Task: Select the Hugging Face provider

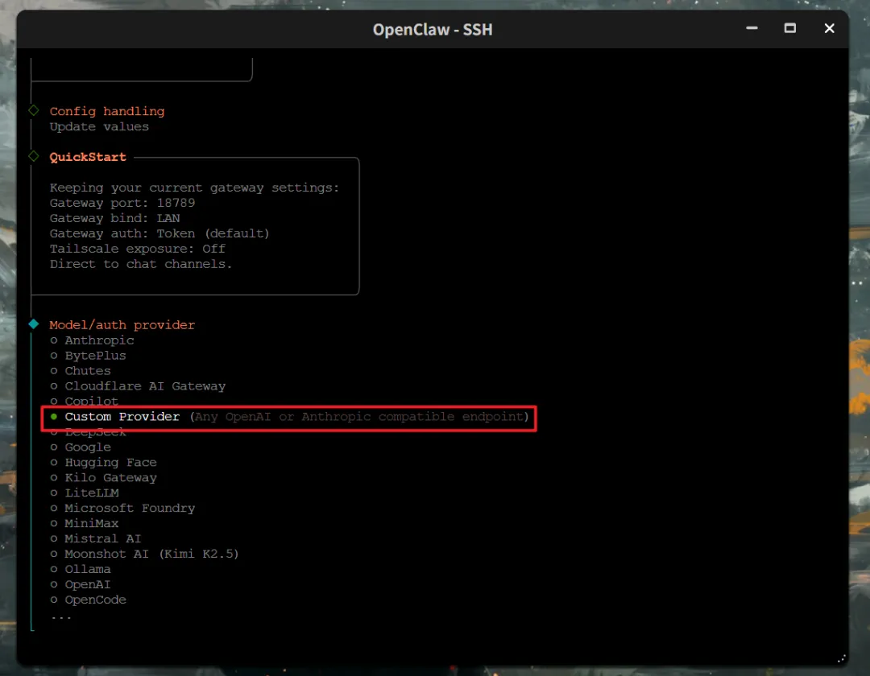Action: coord(103,462)
